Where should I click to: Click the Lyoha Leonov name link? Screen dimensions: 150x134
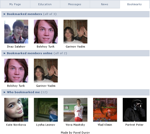click(46, 125)
